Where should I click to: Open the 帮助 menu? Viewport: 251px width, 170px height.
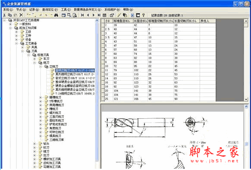[128, 9]
